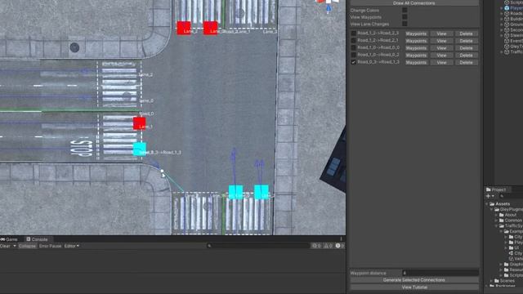Open Waypoints for Road_1_0->Road_0_0
Screen dimensions: 523x294
[416, 48]
